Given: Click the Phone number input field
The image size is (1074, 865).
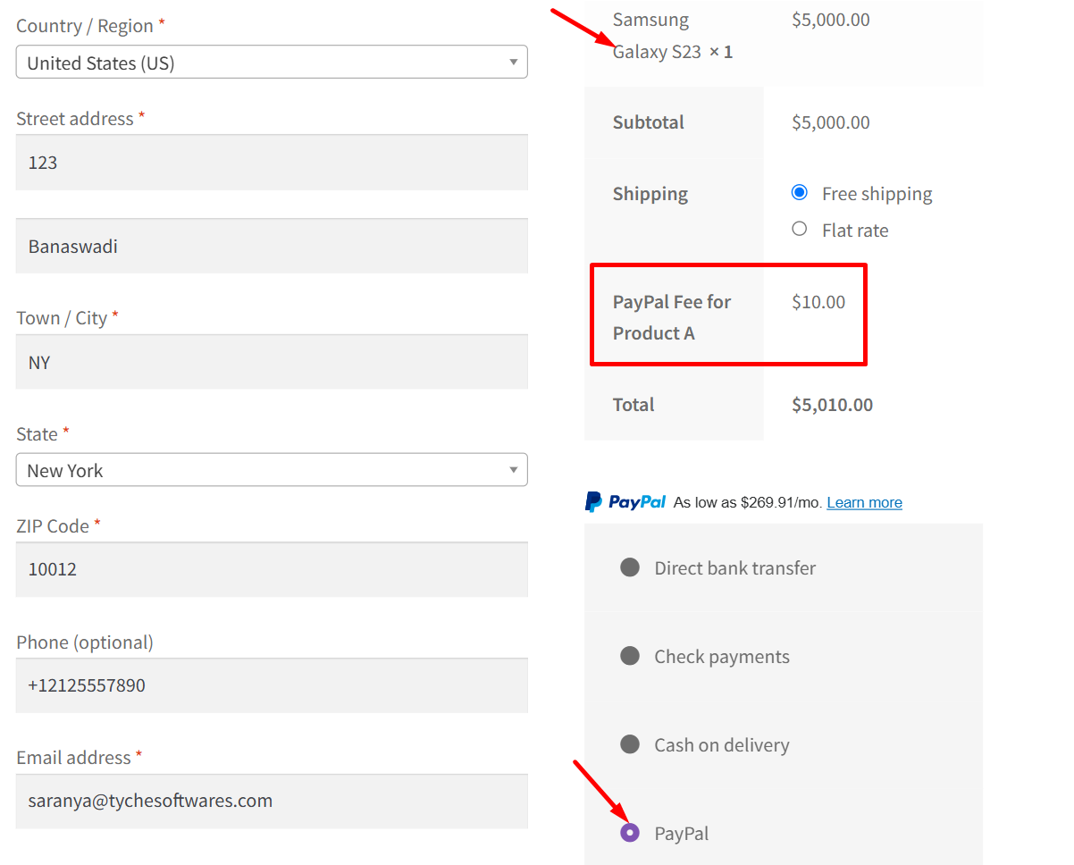Looking at the screenshot, I should pos(272,685).
